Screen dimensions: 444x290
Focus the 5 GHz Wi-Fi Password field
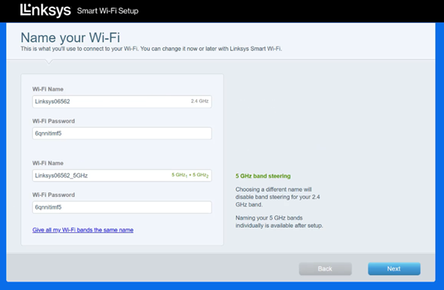click(122, 207)
